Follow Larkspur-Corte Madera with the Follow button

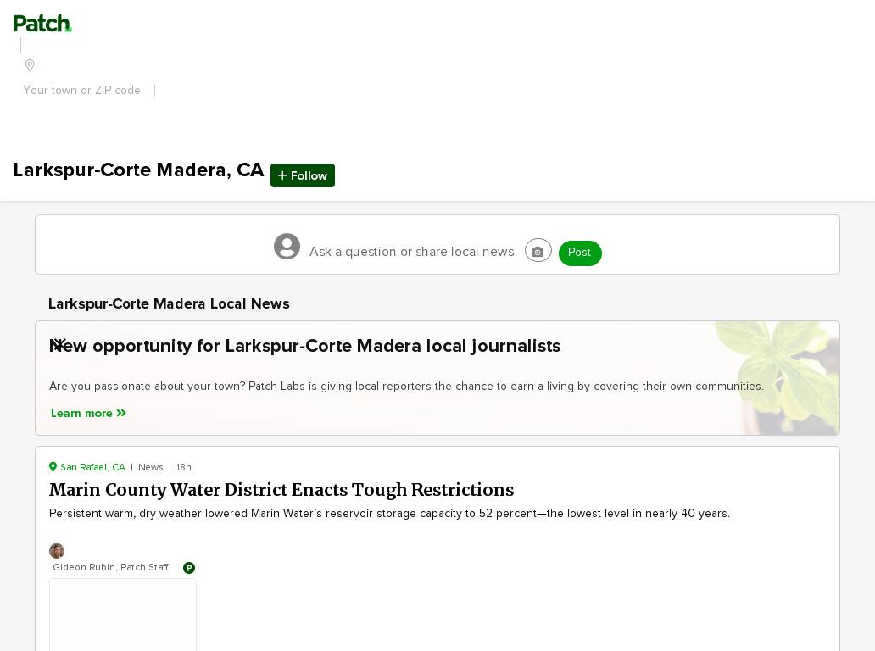point(303,175)
